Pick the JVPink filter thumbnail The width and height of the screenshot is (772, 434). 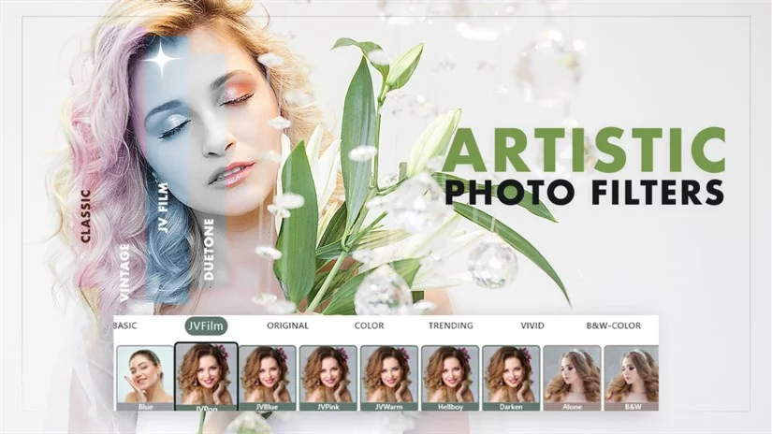(328, 378)
